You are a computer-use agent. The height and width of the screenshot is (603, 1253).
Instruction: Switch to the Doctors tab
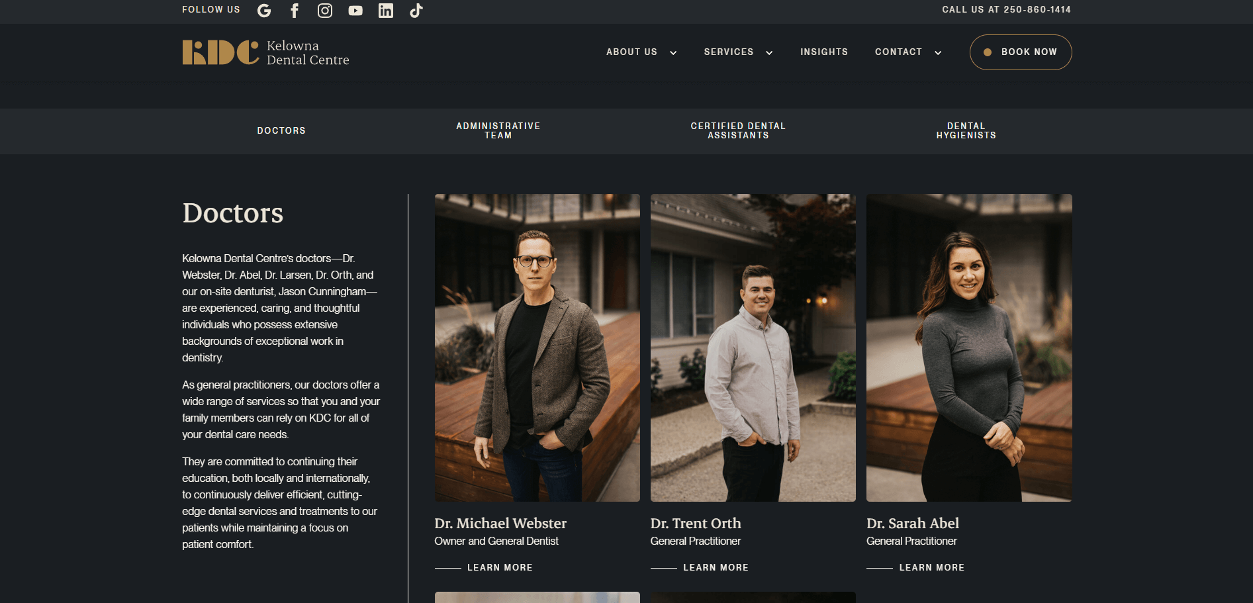tap(281, 131)
